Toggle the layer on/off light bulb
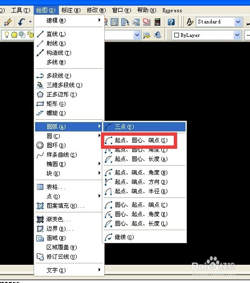Image resolution: width=250 pixels, height=283 pixels. click(x=7, y=35)
